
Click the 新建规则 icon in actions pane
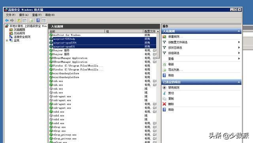click(164, 37)
